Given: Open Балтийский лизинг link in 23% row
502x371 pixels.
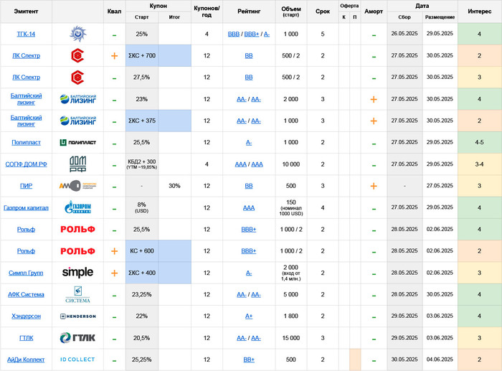Looking at the screenshot, I should point(26,99).
